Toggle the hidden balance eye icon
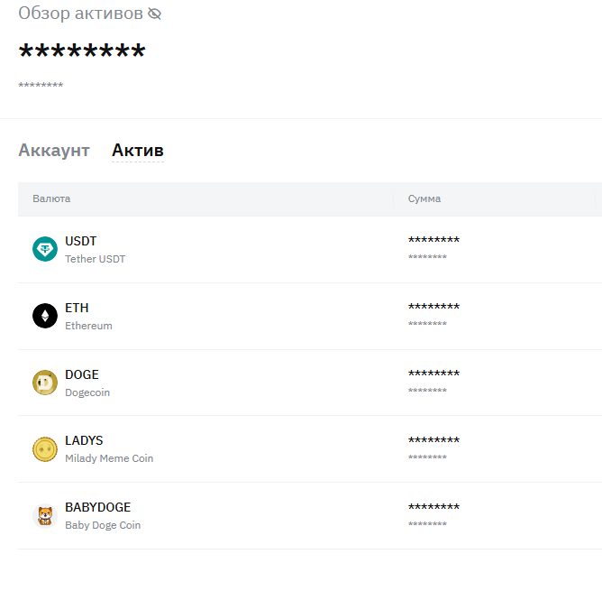This screenshot has height=600, width=602. coord(154,14)
